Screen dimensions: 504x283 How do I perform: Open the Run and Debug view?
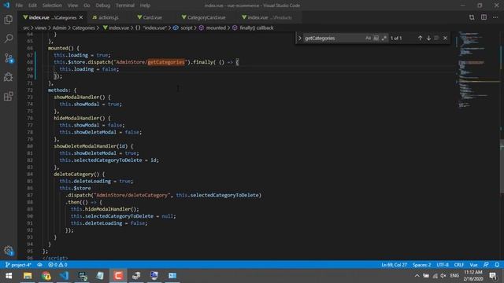coord(9,77)
